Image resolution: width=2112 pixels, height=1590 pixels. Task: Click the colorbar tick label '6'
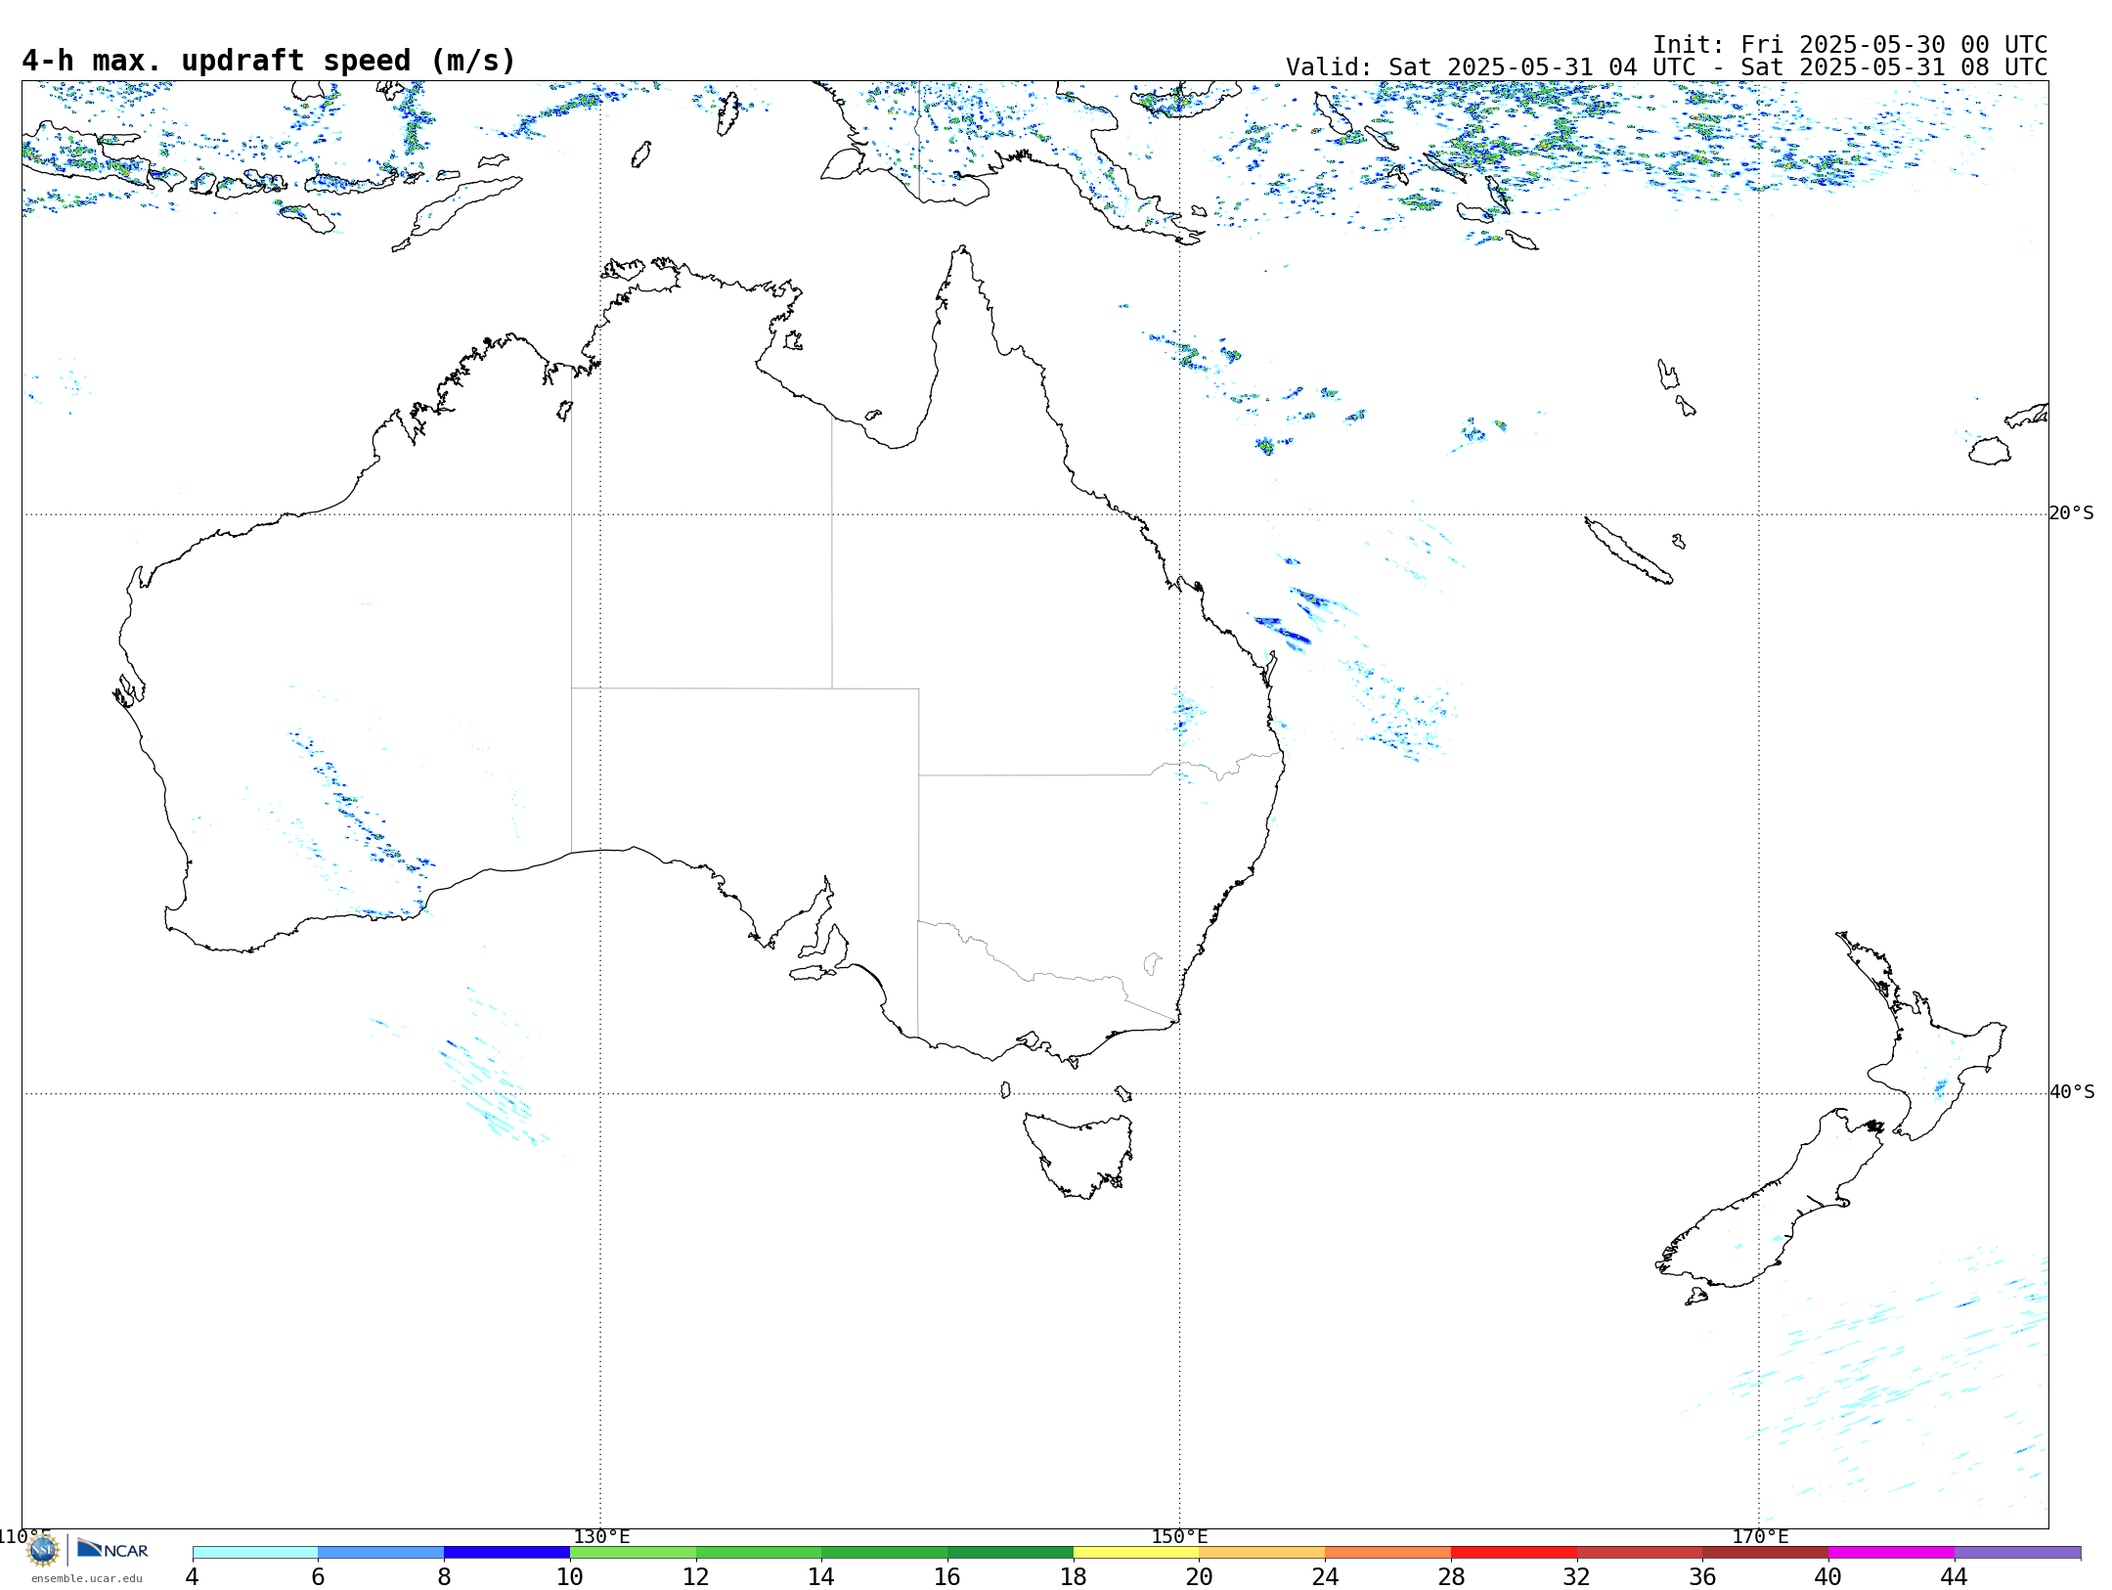318,1577
